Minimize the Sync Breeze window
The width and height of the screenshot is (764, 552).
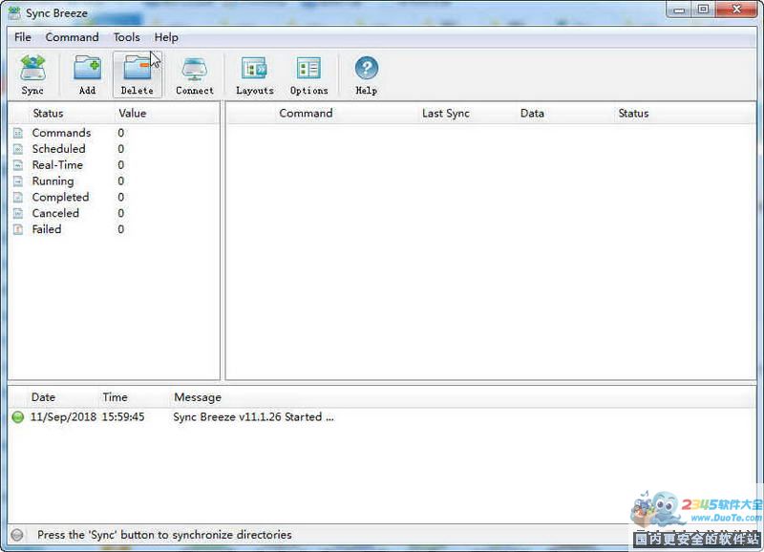[x=680, y=10]
